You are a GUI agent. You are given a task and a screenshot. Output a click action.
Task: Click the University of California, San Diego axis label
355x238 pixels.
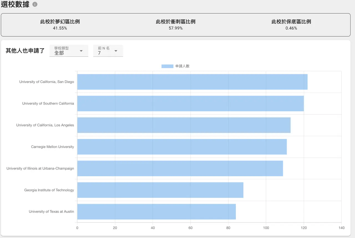coord(47,82)
